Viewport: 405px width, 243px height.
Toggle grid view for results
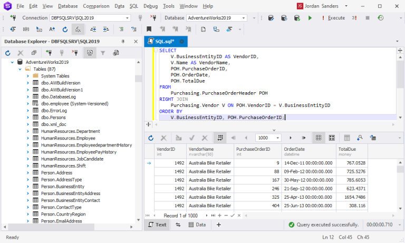[319, 138]
